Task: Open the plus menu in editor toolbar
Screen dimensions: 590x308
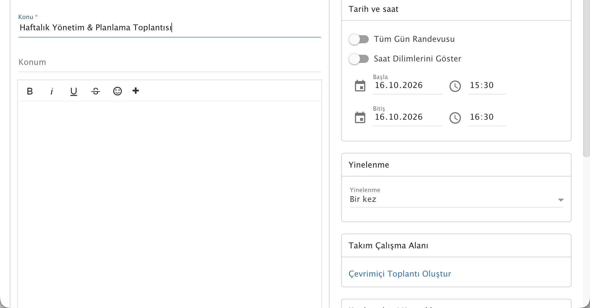Action: click(136, 91)
